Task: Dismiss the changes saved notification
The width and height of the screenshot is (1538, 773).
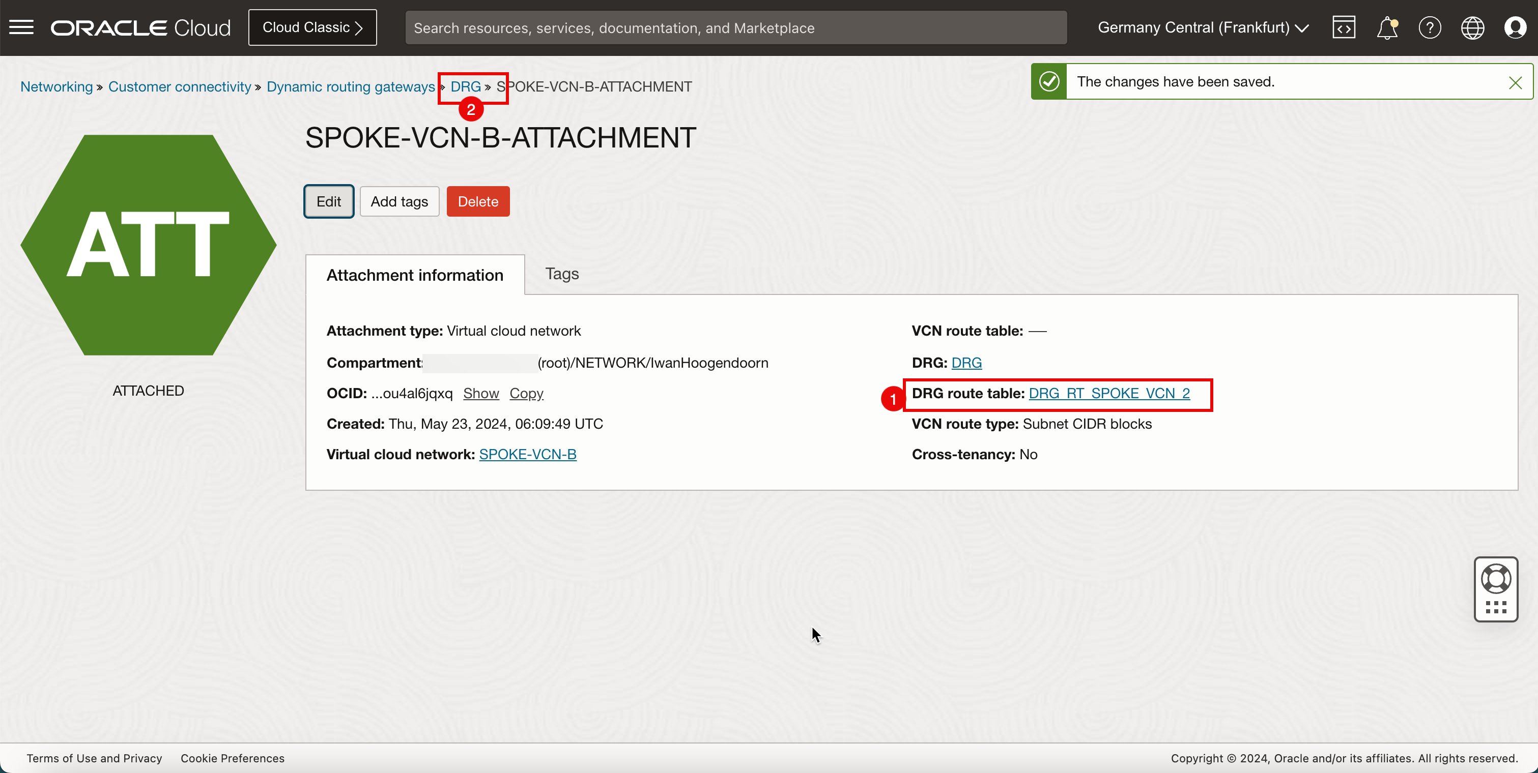Action: tap(1515, 82)
